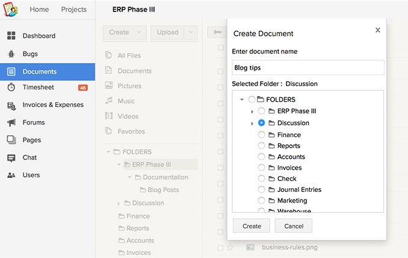408x258 pixels.
Task: Open Invoices & Expenses icon
Action: click(x=11, y=105)
